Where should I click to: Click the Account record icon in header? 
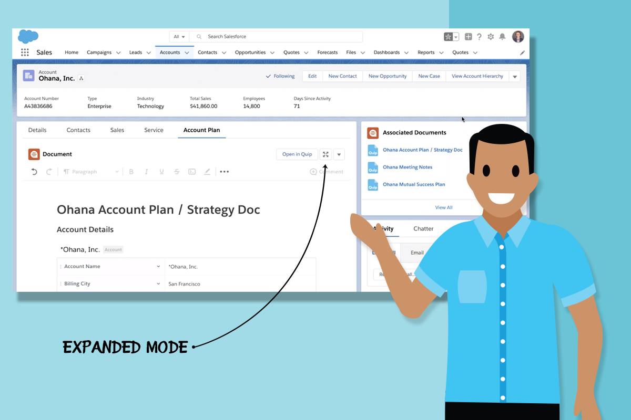28,76
